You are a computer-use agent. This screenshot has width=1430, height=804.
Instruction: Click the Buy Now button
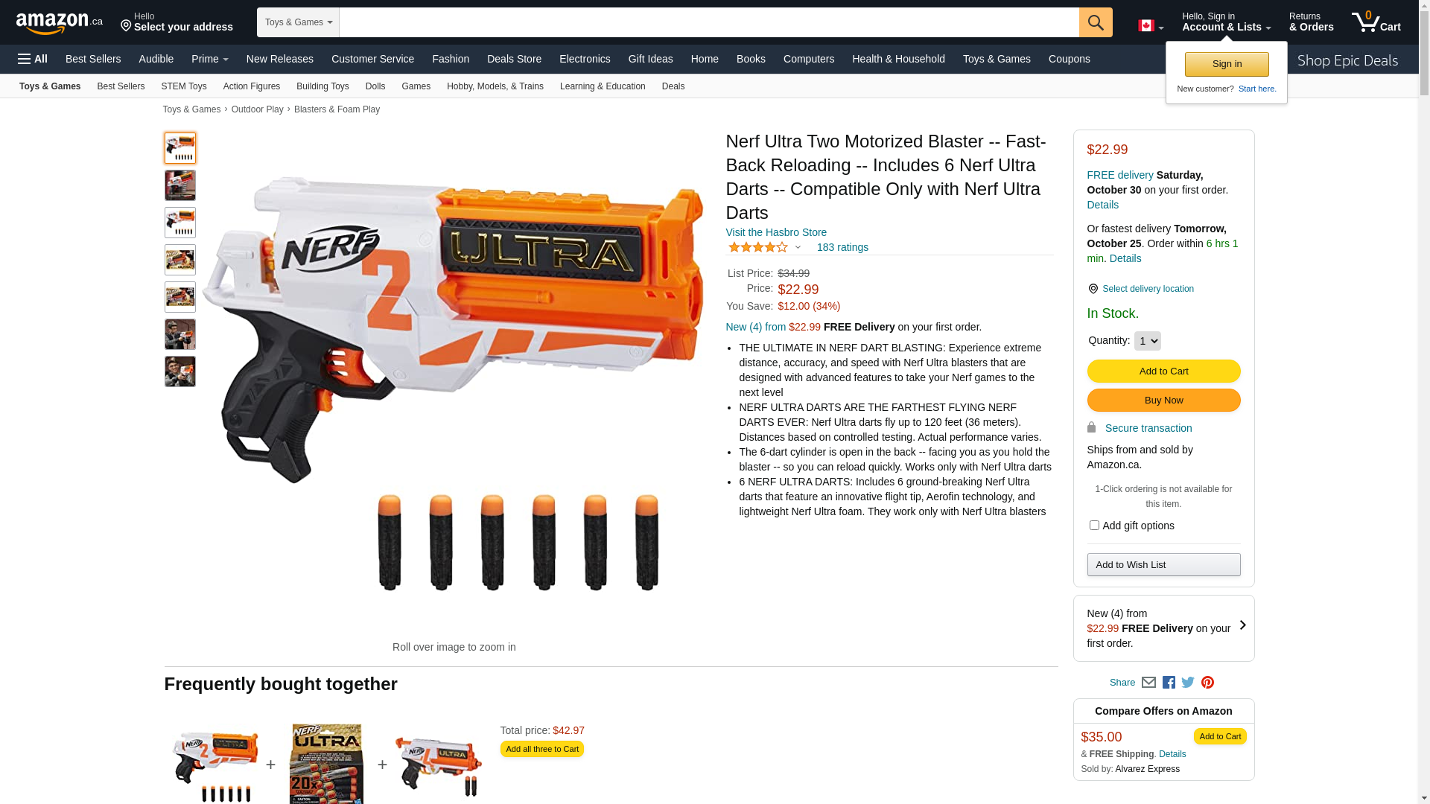[x=1163, y=401]
